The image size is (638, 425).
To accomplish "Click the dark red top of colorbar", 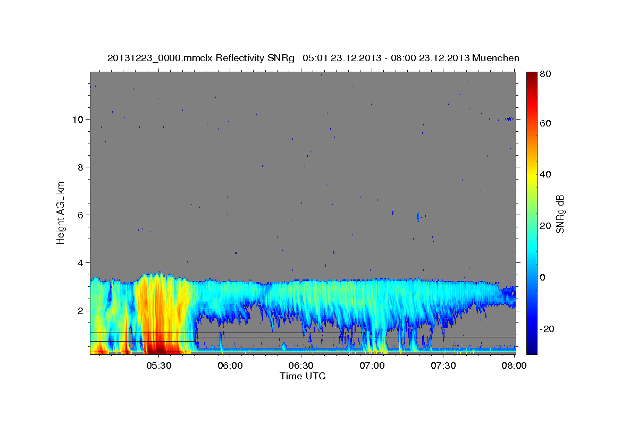I will pos(531,76).
